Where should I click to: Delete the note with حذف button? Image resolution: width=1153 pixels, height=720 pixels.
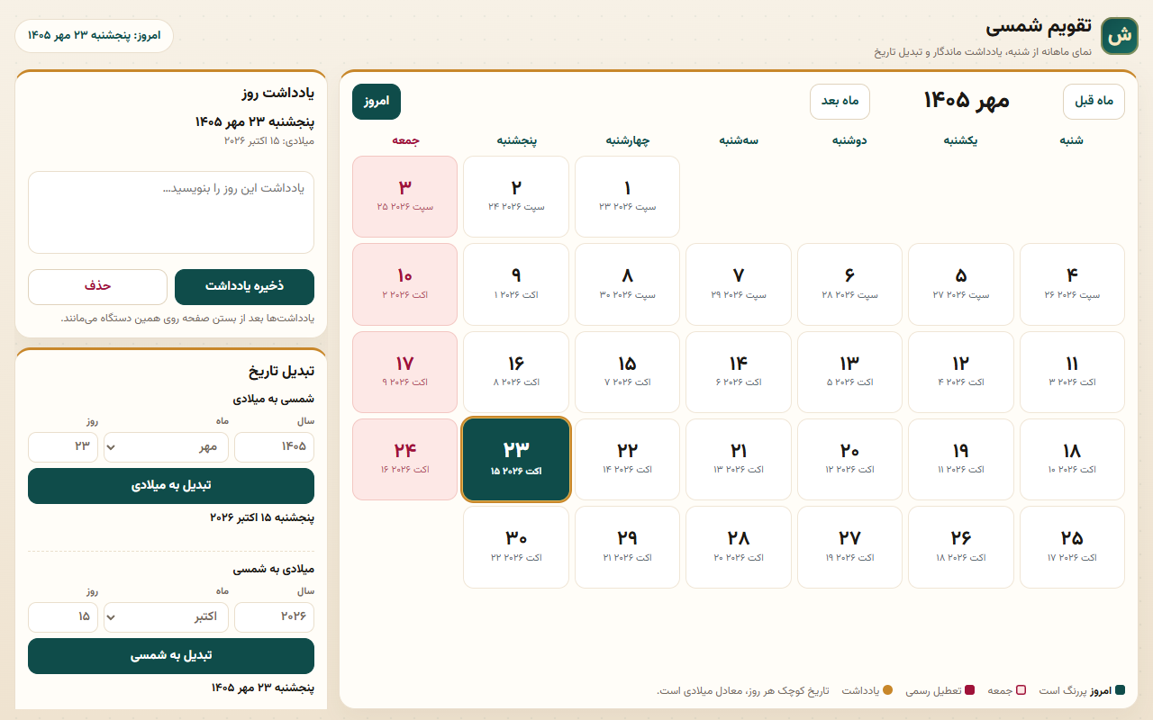[97, 287]
